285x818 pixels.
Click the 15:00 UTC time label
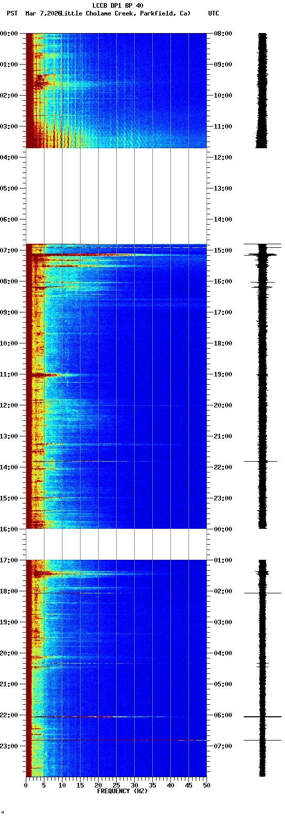click(224, 250)
